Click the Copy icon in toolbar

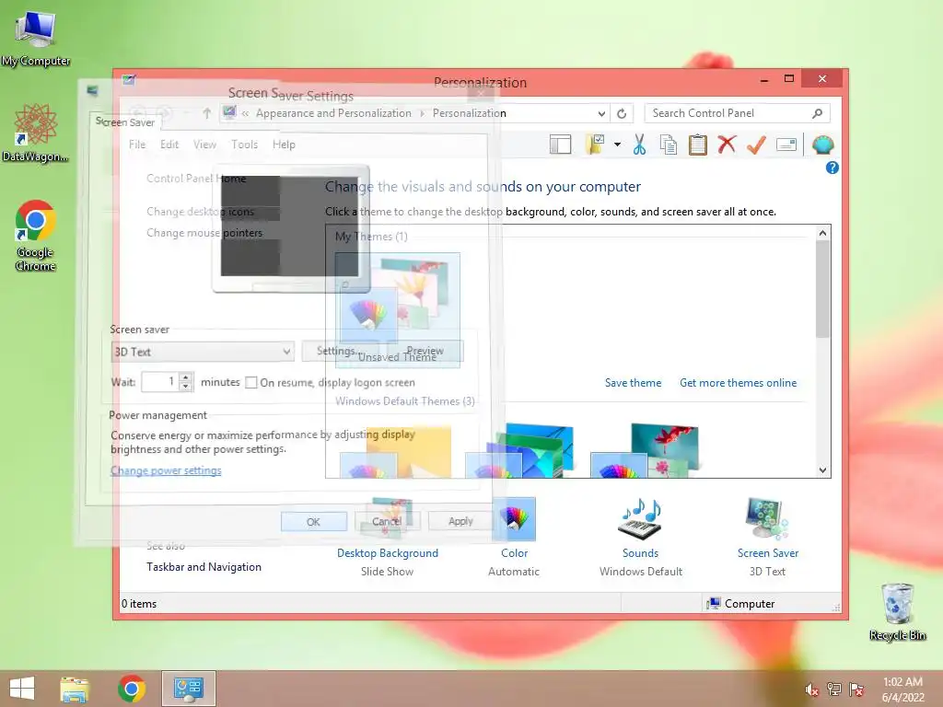tap(669, 145)
